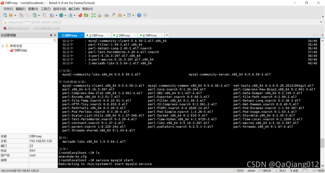Click the chat bubble feedback icon

coord(145,15)
